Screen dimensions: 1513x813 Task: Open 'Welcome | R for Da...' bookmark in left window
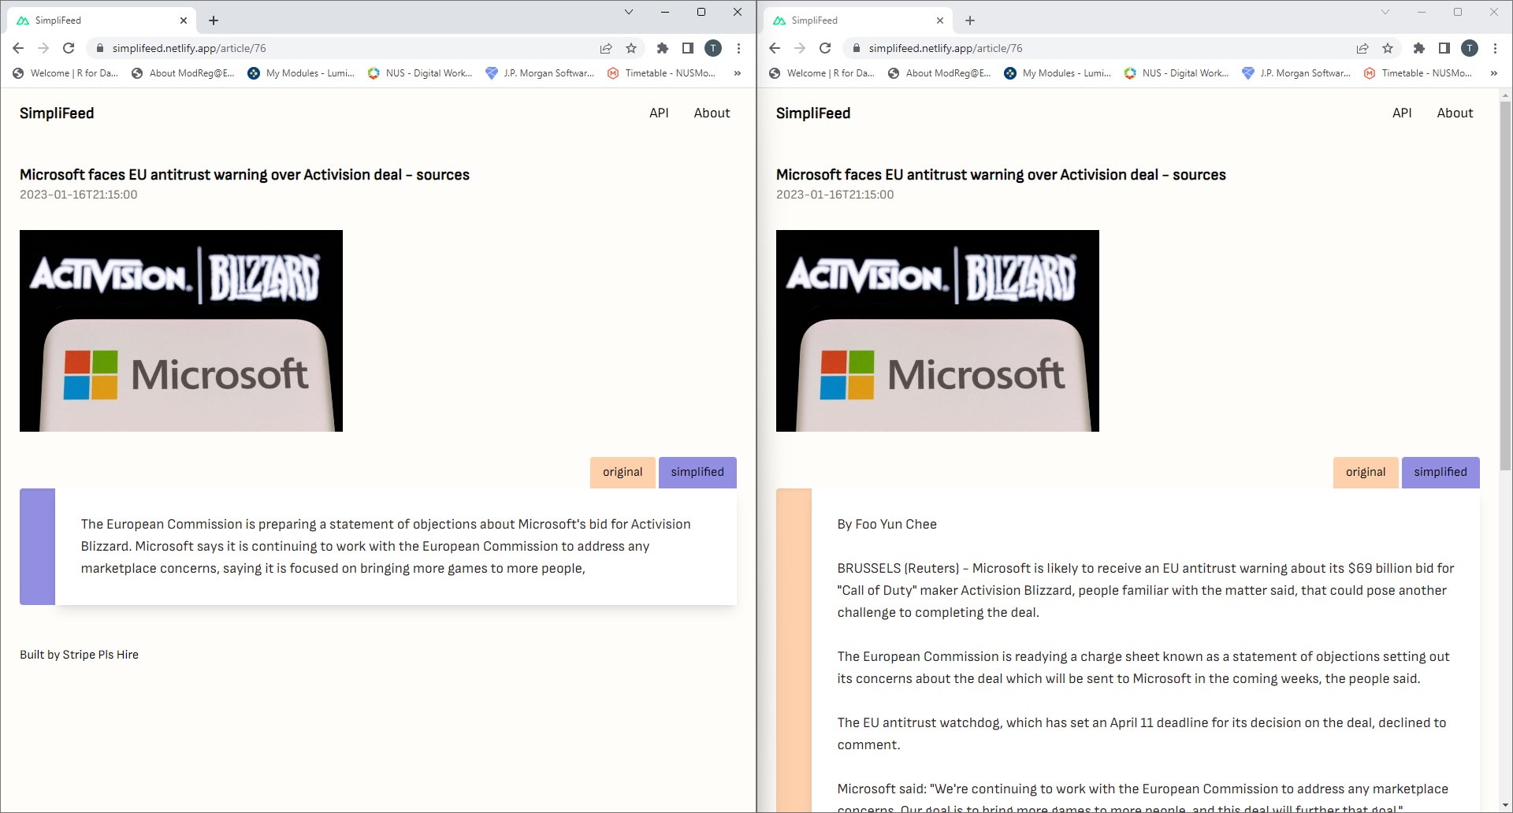click(x=65, y=73)
